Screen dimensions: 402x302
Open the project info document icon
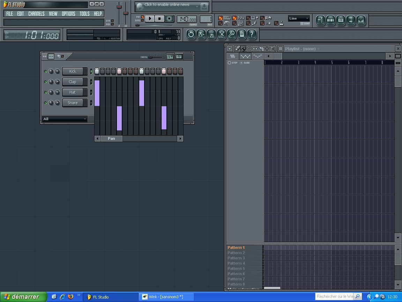point(242,34)
